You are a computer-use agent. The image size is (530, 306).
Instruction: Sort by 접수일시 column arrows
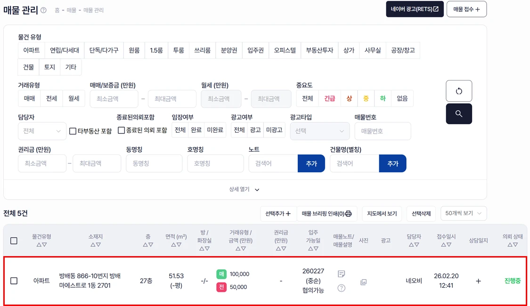446,244
